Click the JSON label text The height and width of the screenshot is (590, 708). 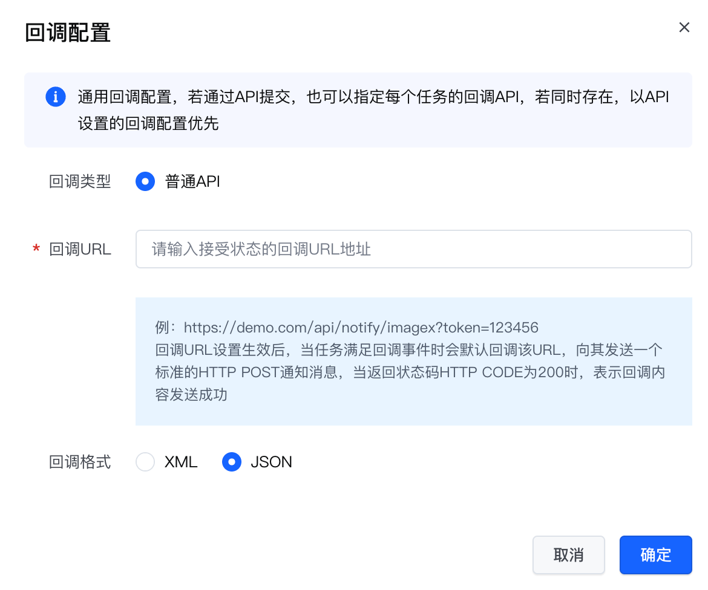(271, 462)
